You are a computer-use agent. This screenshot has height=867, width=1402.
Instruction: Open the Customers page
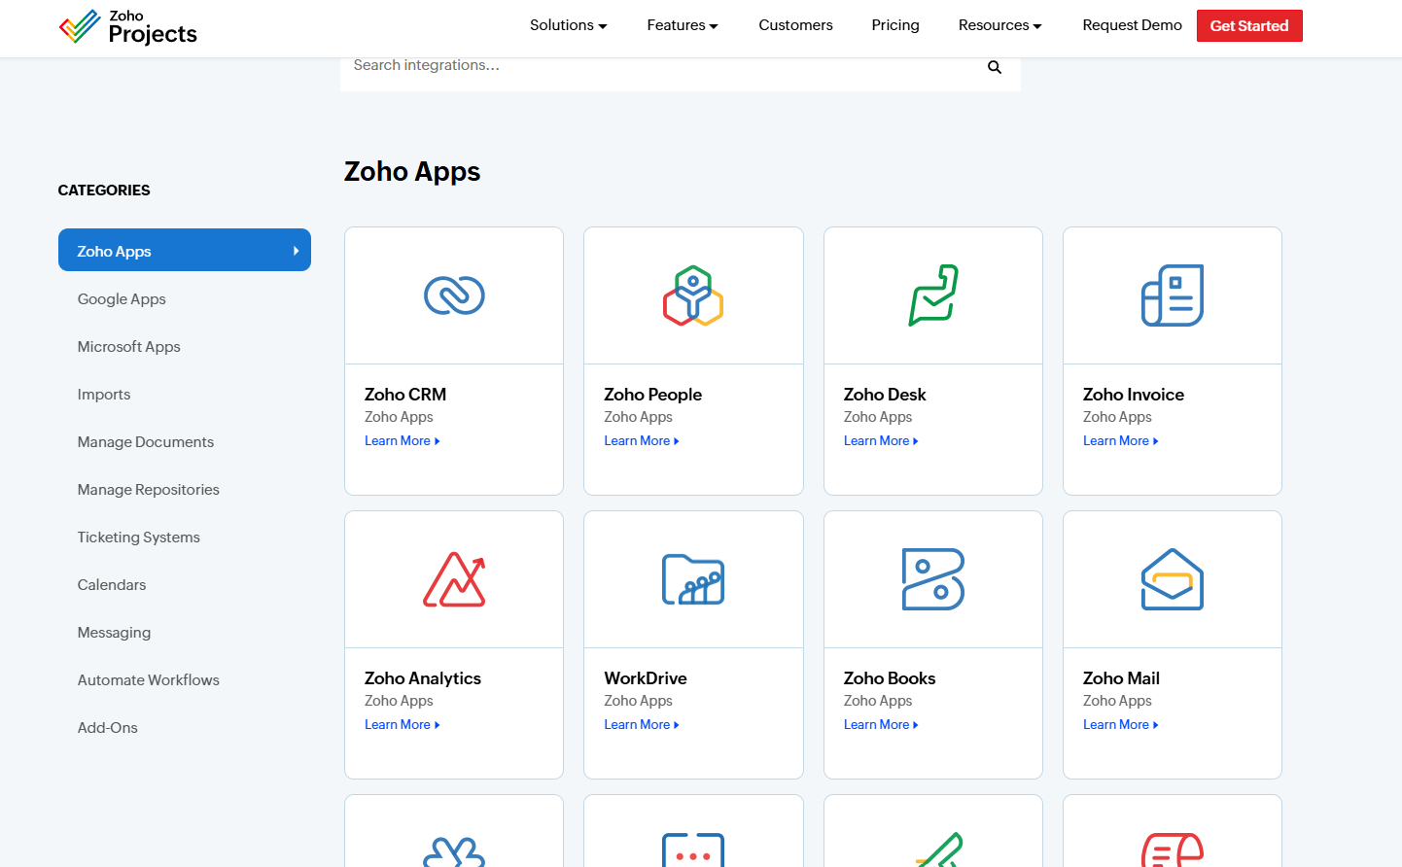coord(795,25)
